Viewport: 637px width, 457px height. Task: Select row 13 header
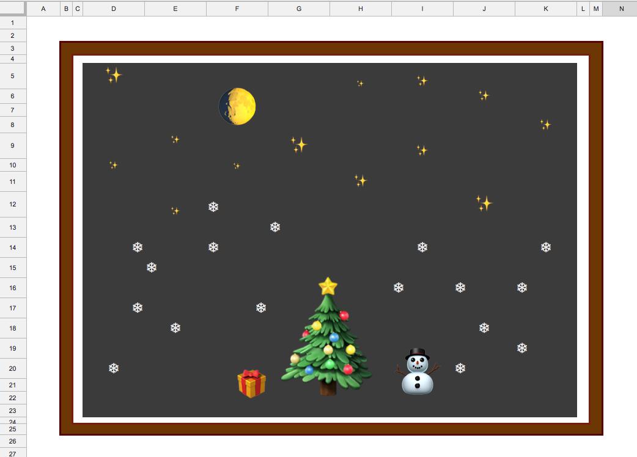click(x=13, y=227)
